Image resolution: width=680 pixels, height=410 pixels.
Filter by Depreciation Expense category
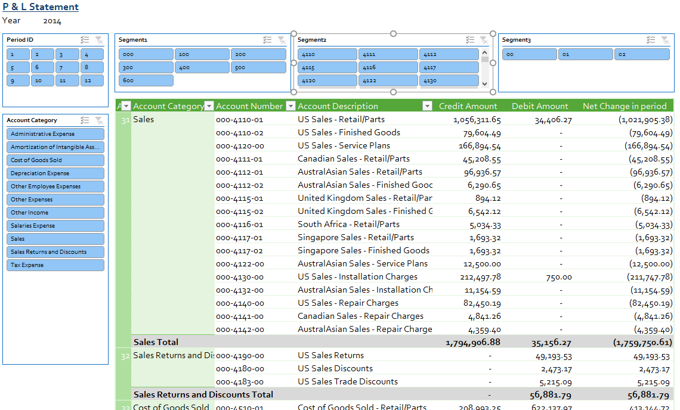coord(55,173)
